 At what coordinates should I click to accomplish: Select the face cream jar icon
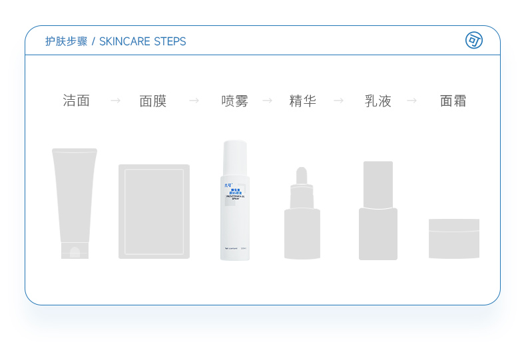[454, 239]
